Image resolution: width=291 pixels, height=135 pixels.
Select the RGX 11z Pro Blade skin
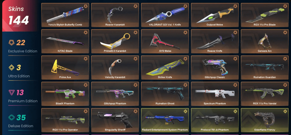(x=265, y=15)
